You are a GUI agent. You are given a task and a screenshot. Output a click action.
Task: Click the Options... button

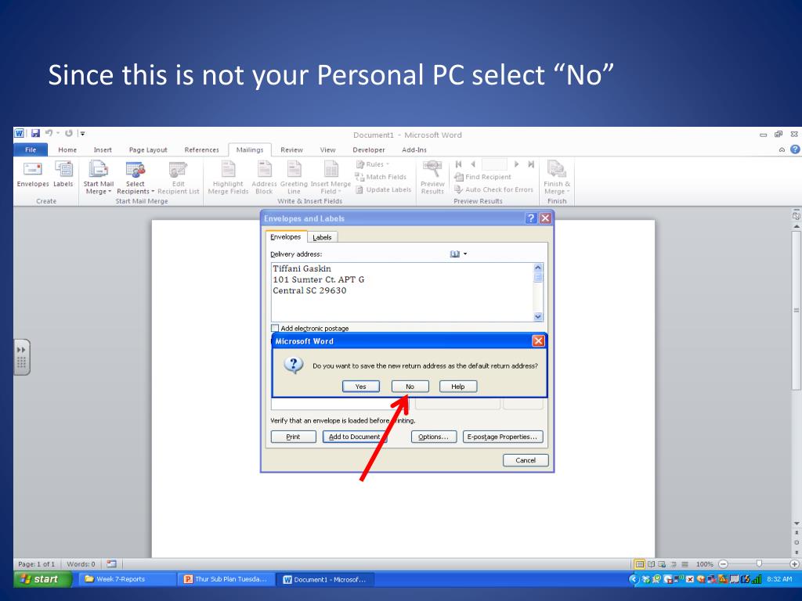point(434,437)
